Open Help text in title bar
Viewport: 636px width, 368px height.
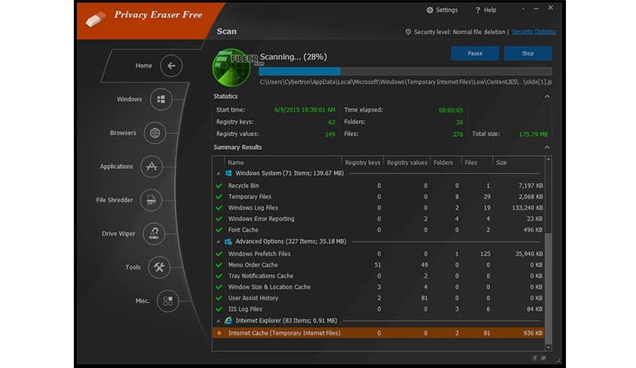pyautogui.click(x=490, y=10)
